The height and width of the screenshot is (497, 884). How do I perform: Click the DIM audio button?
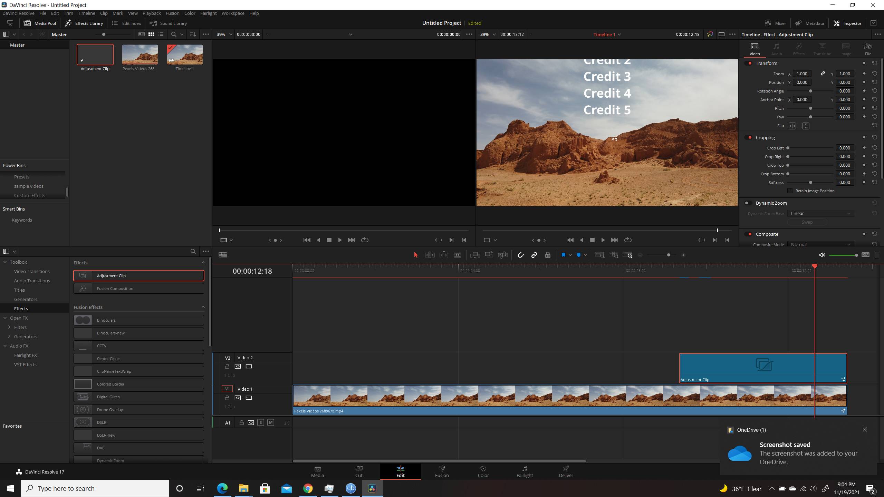pos(865,255)
